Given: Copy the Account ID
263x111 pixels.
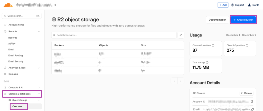Looking at the screenshot, I should [x=252, y=101].
